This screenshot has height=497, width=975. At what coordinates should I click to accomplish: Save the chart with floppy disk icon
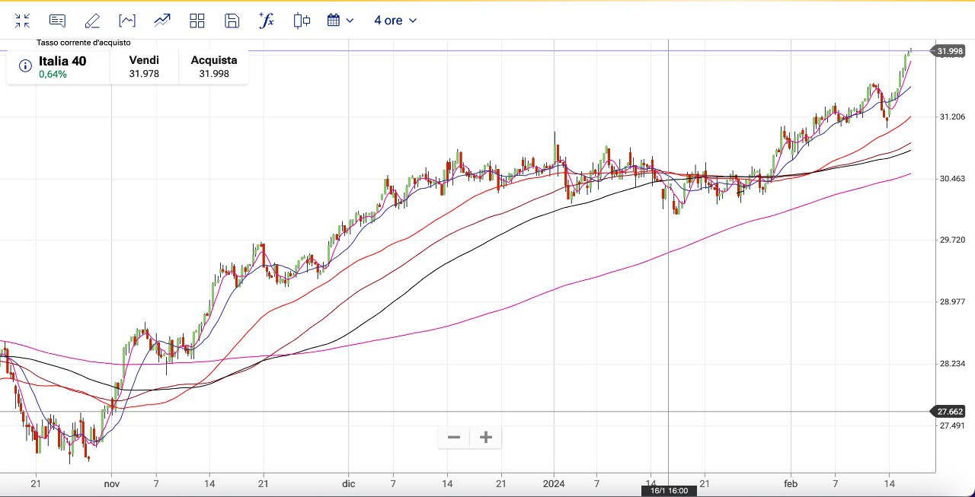click(x=232, y=21)
